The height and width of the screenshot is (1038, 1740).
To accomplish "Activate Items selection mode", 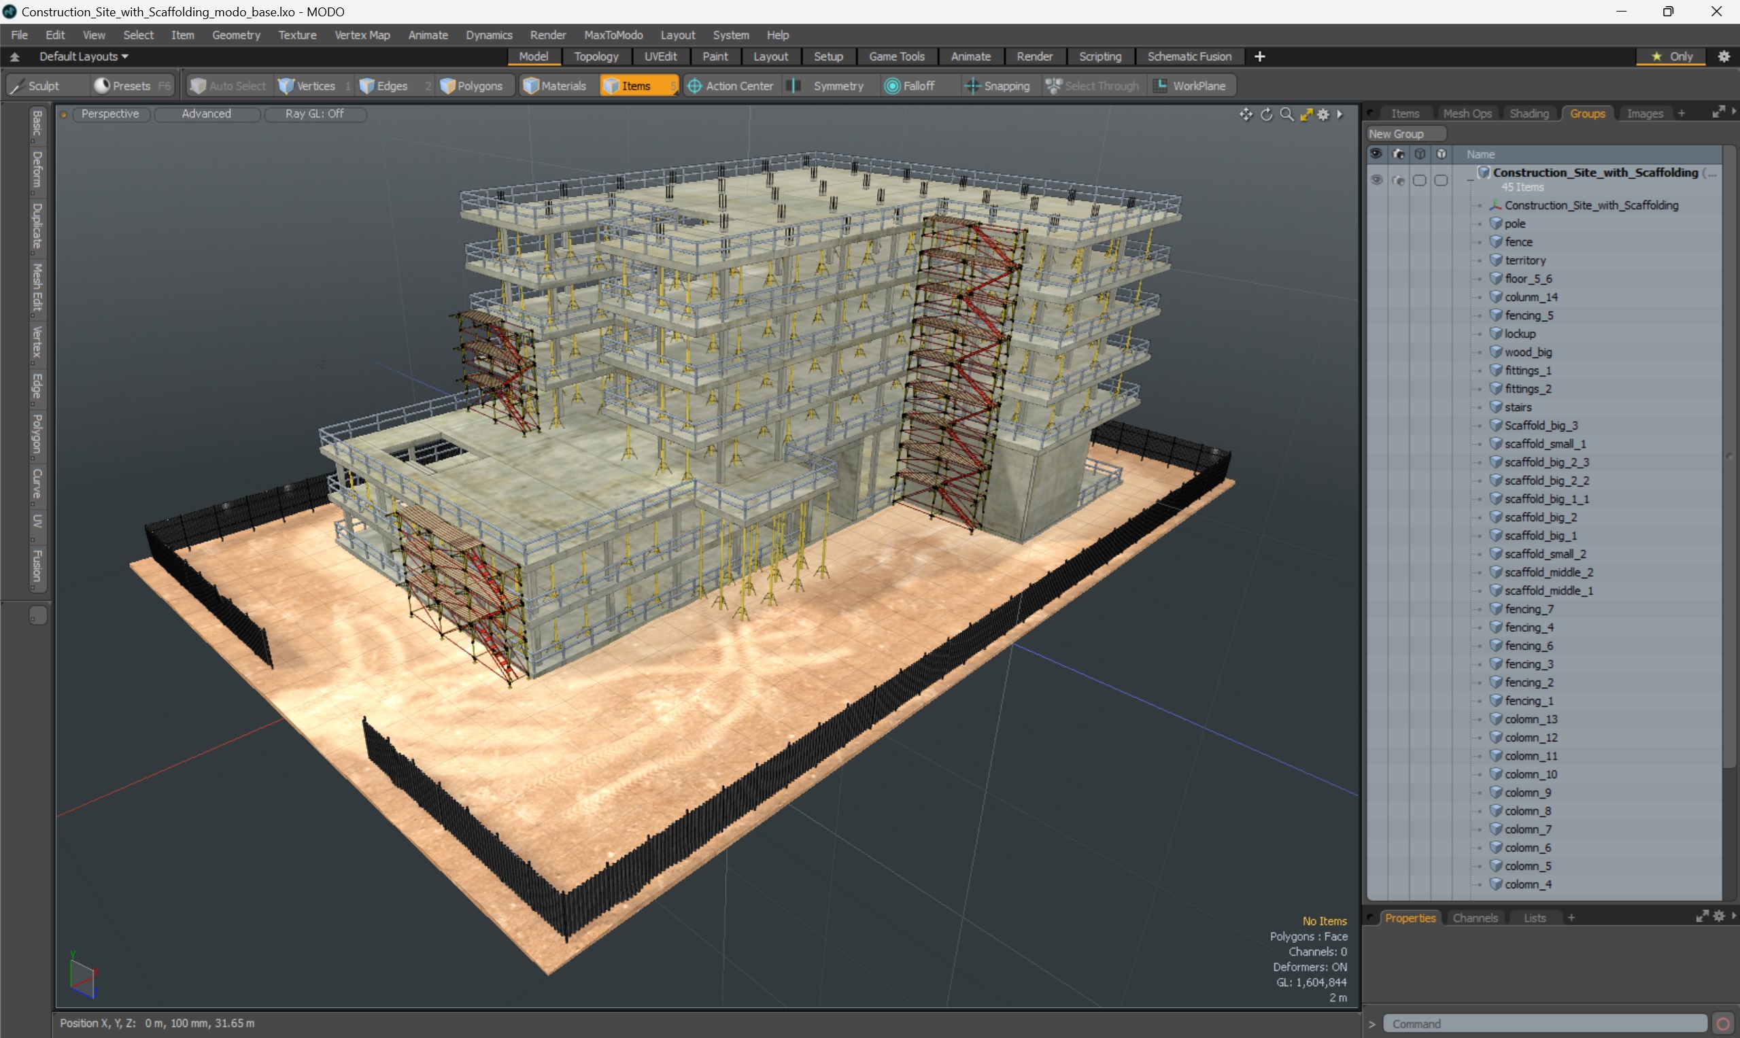I will coord(638,86).
